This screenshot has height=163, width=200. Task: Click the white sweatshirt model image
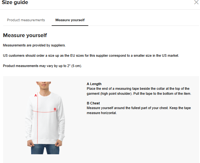point(45,118)
